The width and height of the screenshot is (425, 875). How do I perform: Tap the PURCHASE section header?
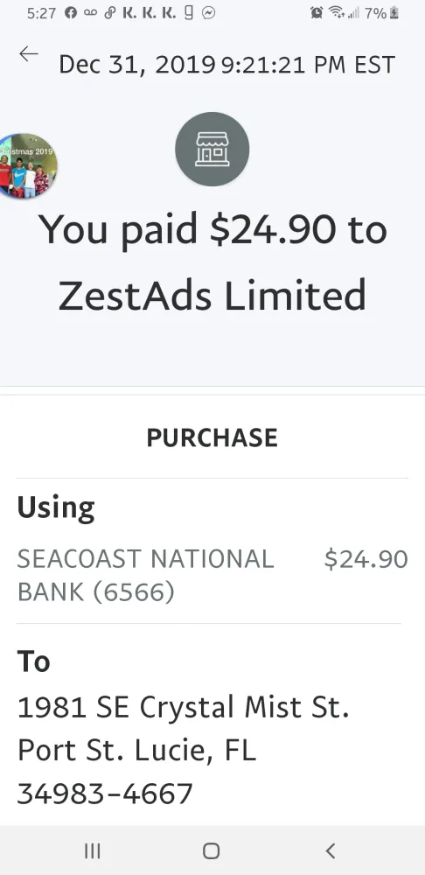click(212, 437)
